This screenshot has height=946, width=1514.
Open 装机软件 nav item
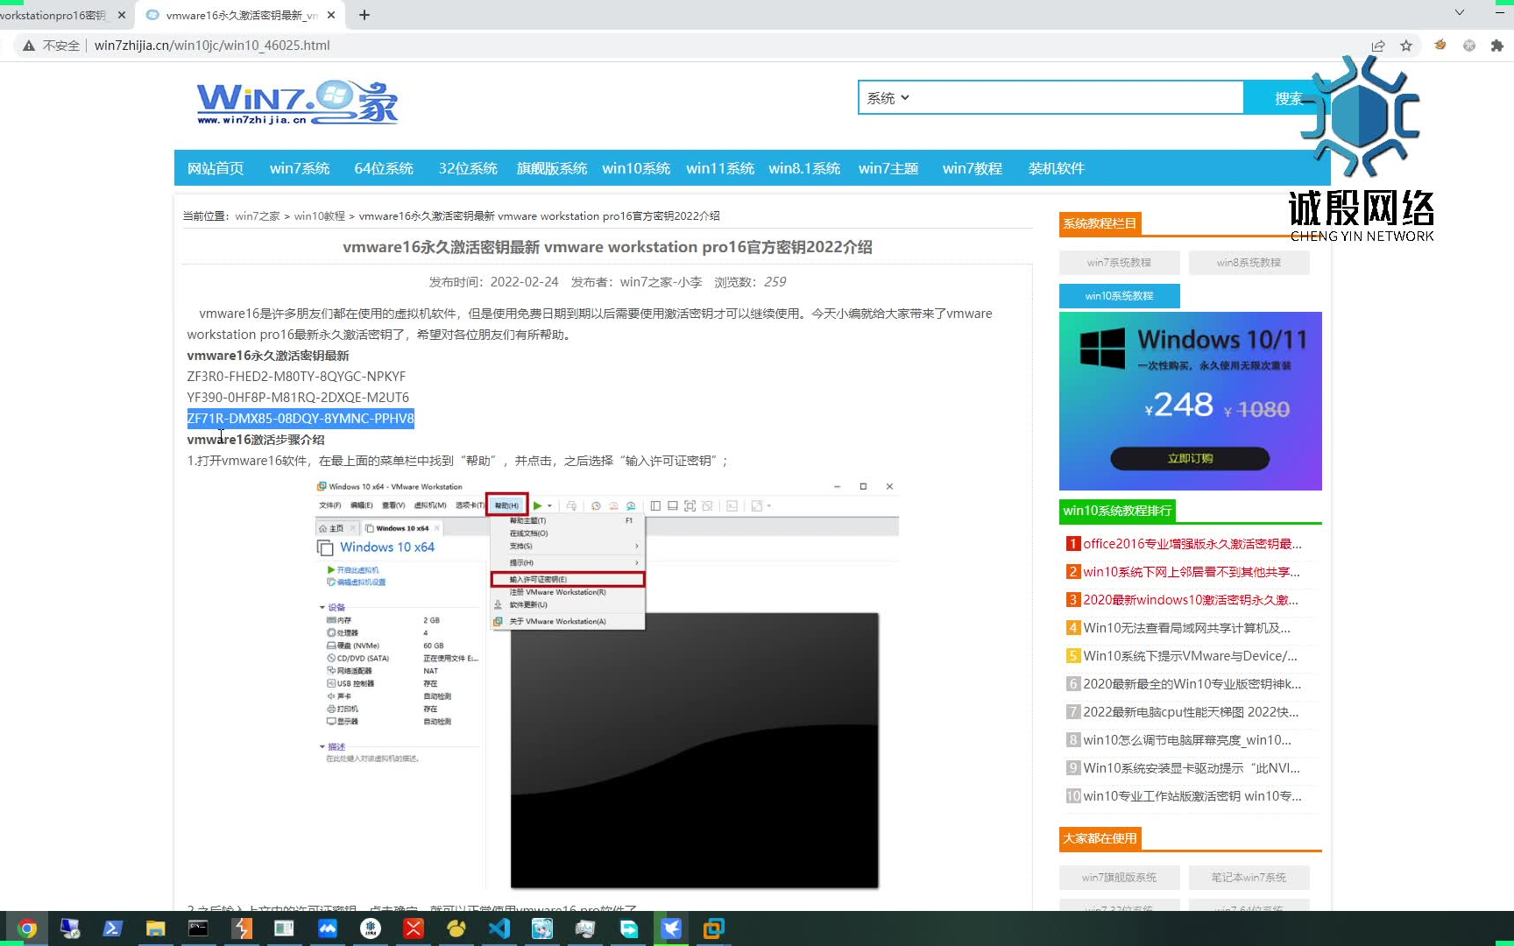coord(1057,168)
